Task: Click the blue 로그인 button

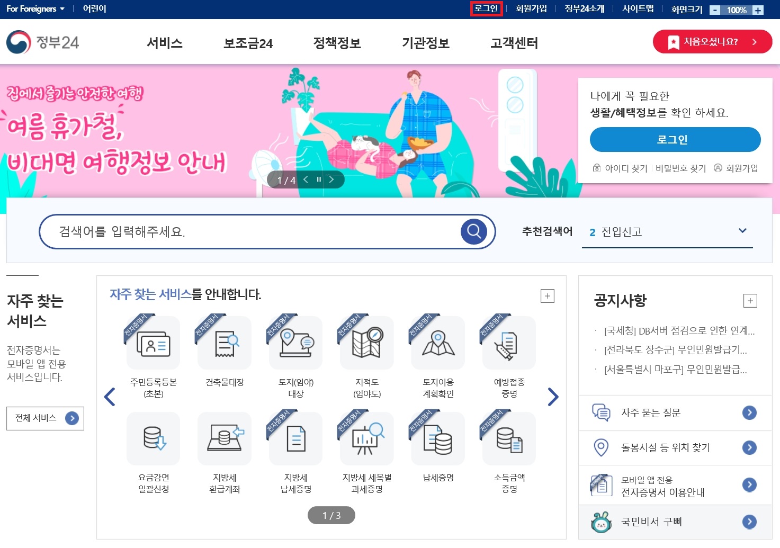Action: click(675, 140)
